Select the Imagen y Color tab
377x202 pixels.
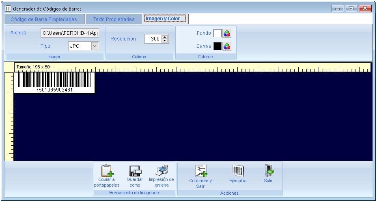click(166, 19)
